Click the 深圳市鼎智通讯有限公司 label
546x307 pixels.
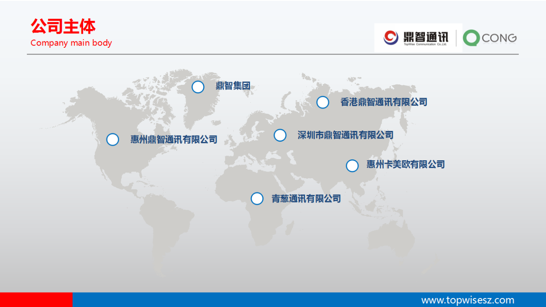pyautogui.click(x=345, y=135)
